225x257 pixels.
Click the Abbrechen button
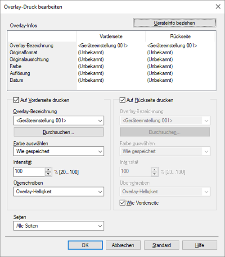point(123,245)
